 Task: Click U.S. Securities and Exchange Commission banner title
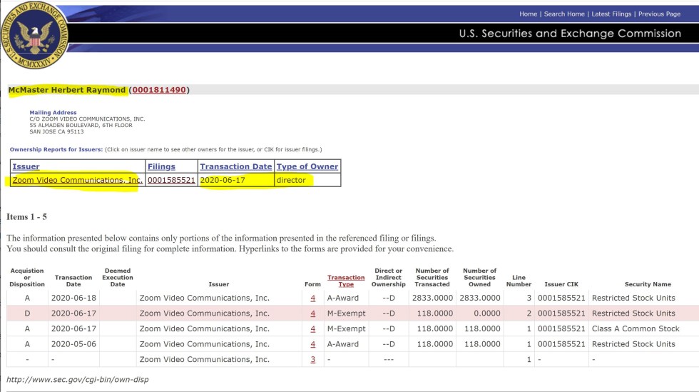[570, 34]
